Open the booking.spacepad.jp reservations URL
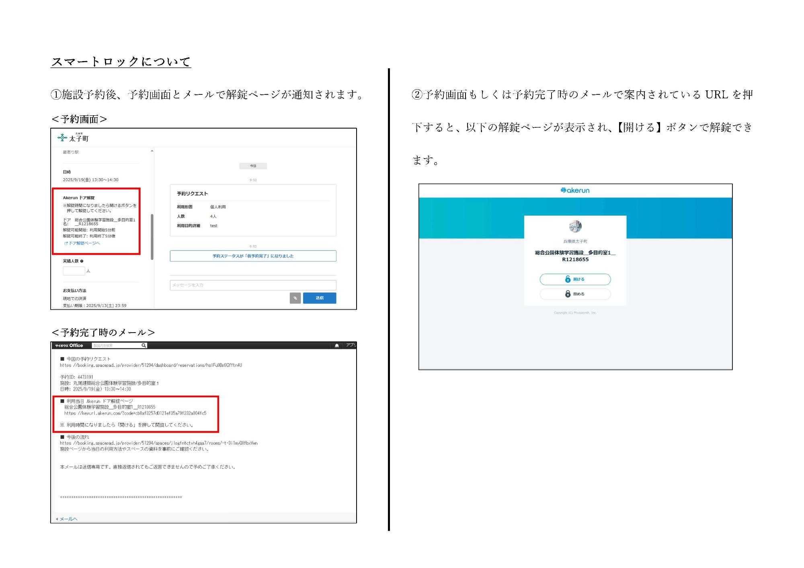804x568 pixels. pos(151,365)
